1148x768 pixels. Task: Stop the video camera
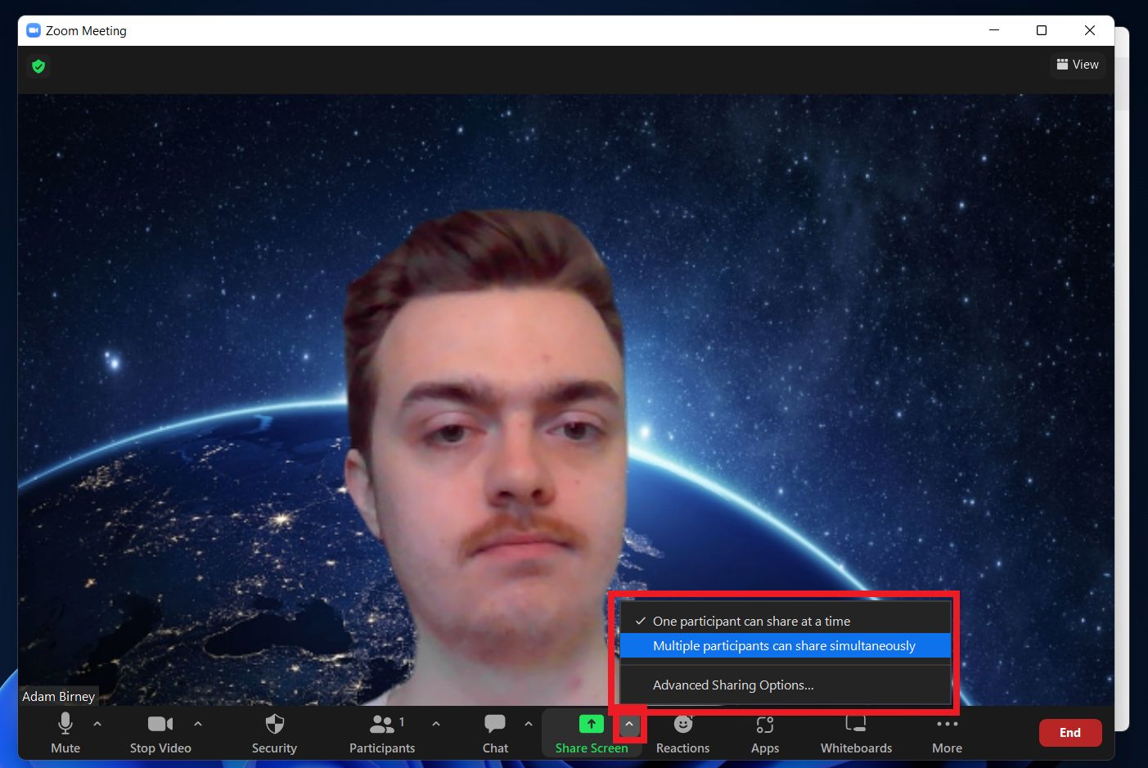click(x=160, y=732)
